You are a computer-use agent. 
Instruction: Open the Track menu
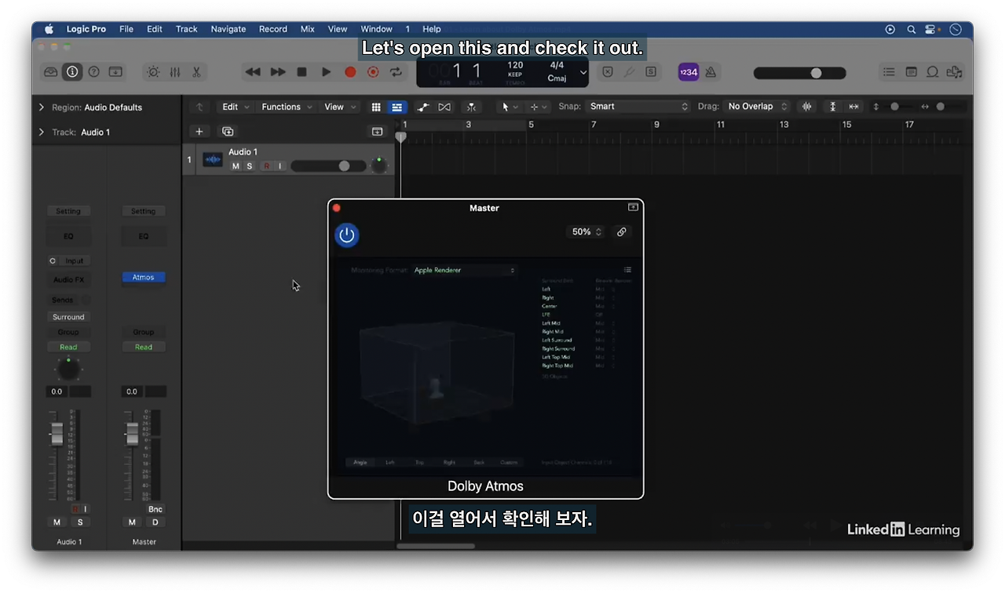(187, 29)
